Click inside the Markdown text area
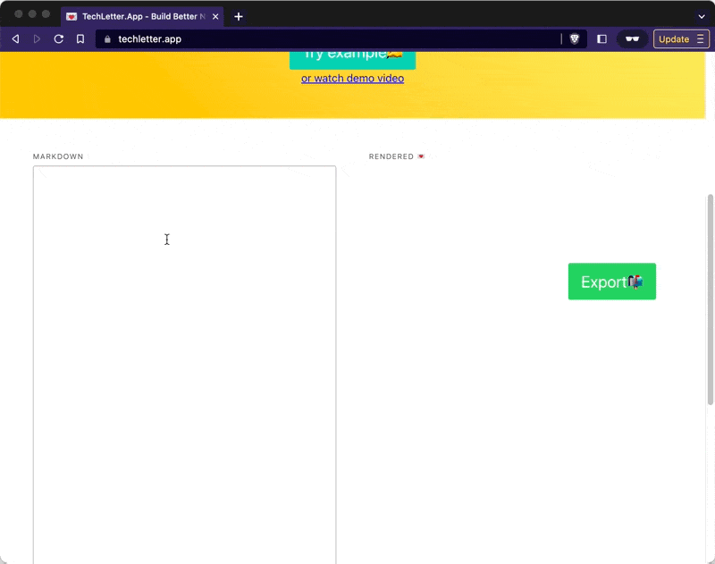This screenshot has height=564, width=715. [x=185, y=365]
